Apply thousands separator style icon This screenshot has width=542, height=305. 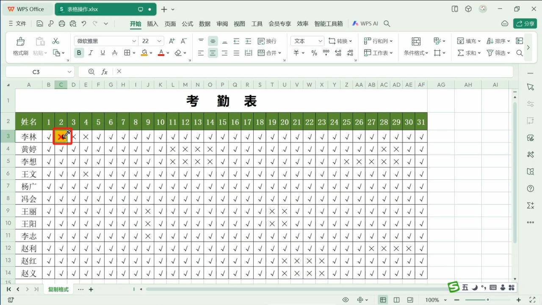click(x=326, y=53)
